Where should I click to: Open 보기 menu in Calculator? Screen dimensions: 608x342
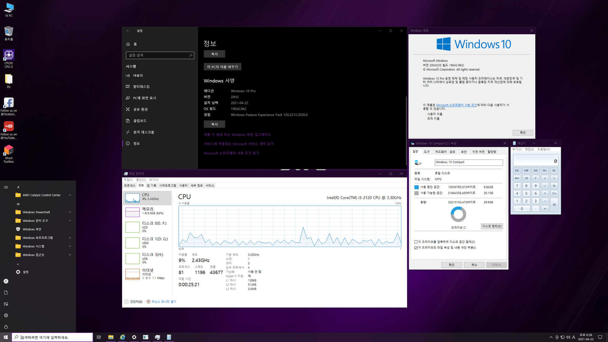pyautogui.click(x=517, y=149)
